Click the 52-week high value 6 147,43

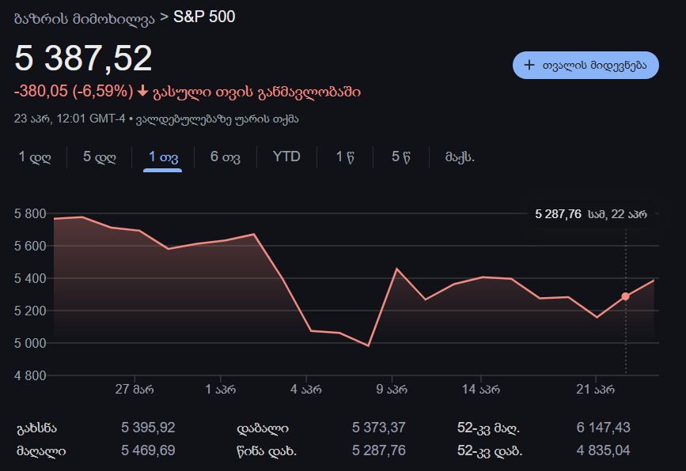tap(603, 428)
